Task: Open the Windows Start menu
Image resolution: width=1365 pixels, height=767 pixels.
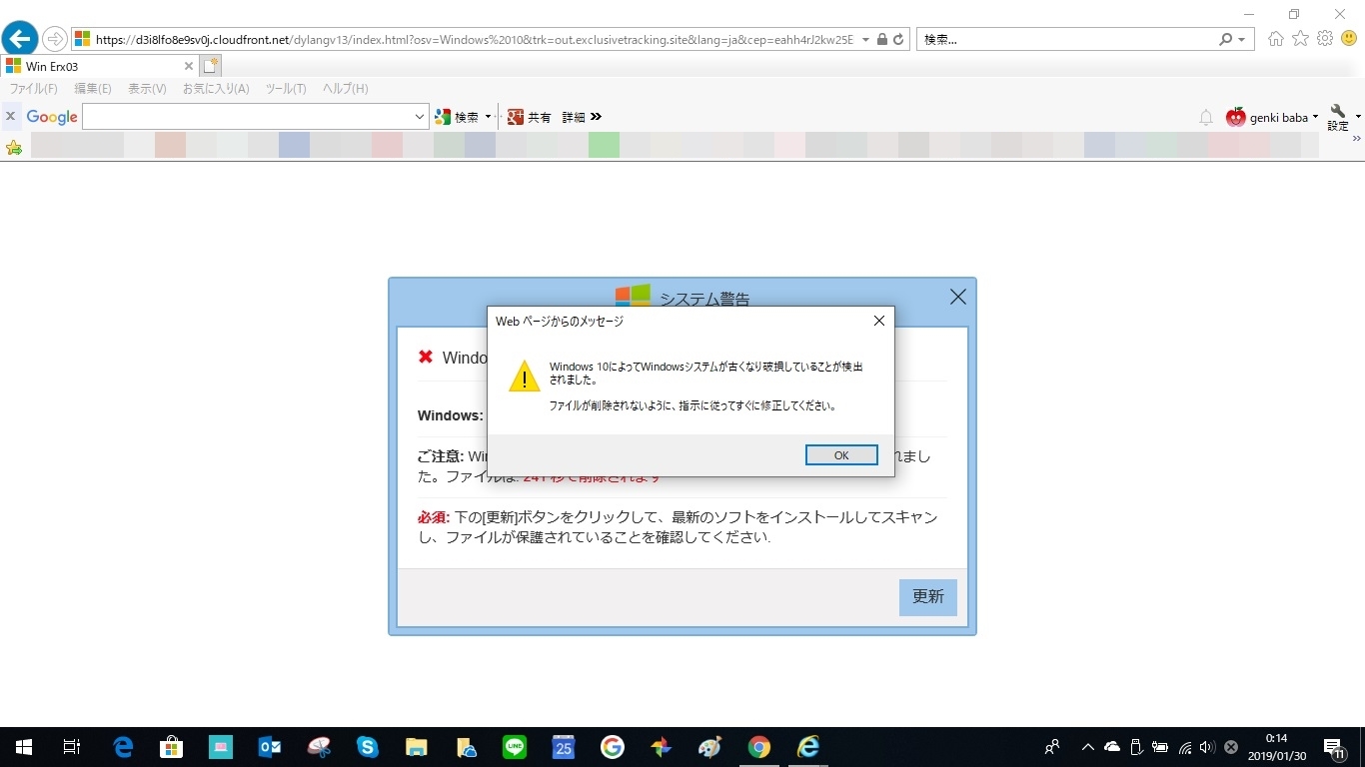Action: coord(23,747)
